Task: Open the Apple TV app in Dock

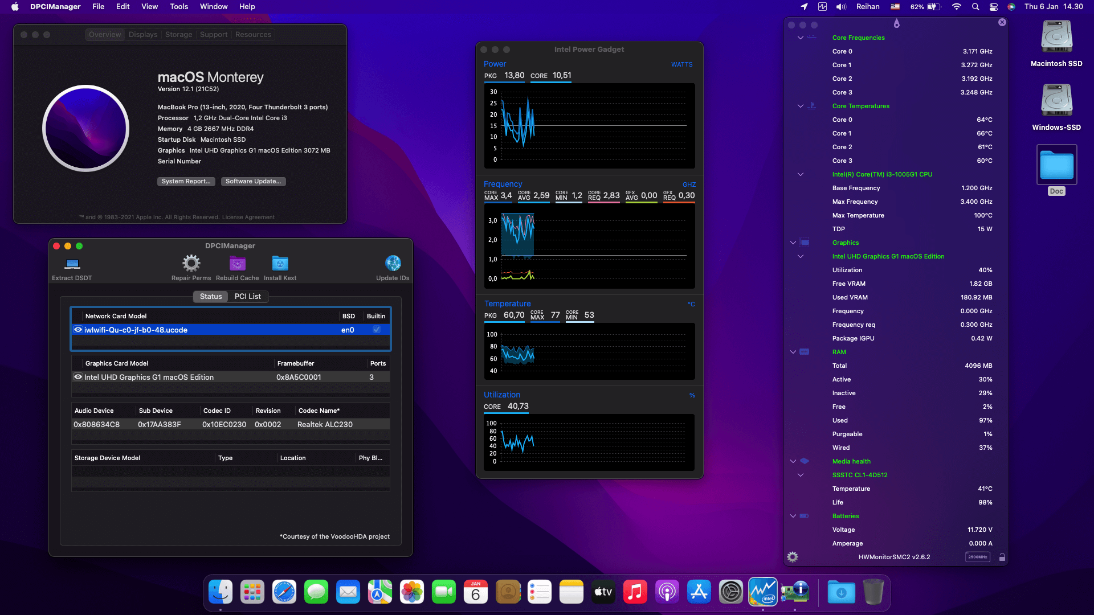Action: coord(603,592)
